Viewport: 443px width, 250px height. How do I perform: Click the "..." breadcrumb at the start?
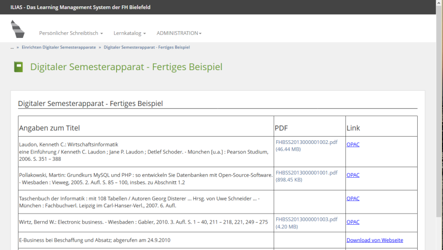click(x=12, y=47)
